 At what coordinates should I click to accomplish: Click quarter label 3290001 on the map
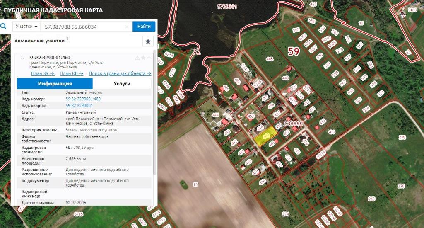pos(294,124)
